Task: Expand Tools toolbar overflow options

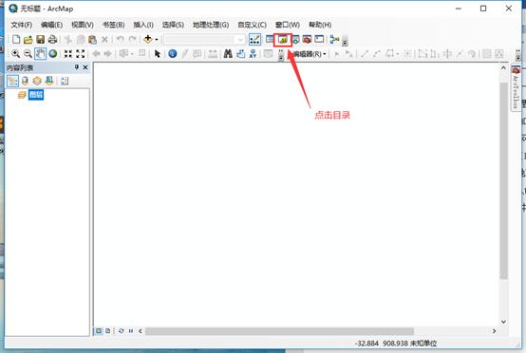Action: (281, 55)
